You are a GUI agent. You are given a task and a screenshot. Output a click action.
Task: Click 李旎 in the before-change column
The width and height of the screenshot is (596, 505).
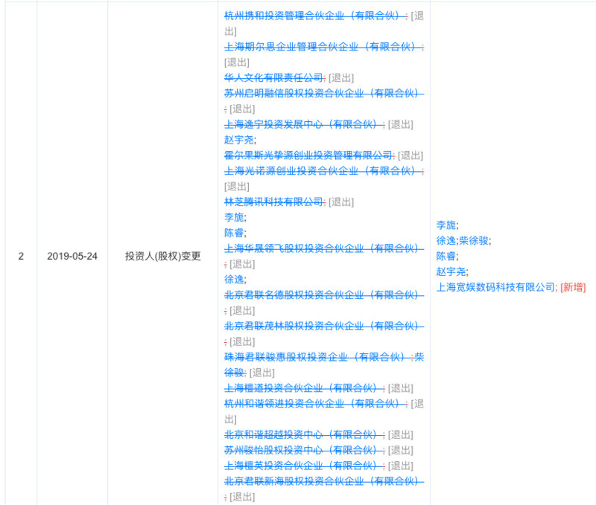[x=234, y=217]
